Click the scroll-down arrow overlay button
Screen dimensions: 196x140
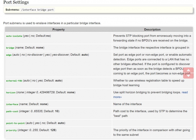tap(188, 76)
